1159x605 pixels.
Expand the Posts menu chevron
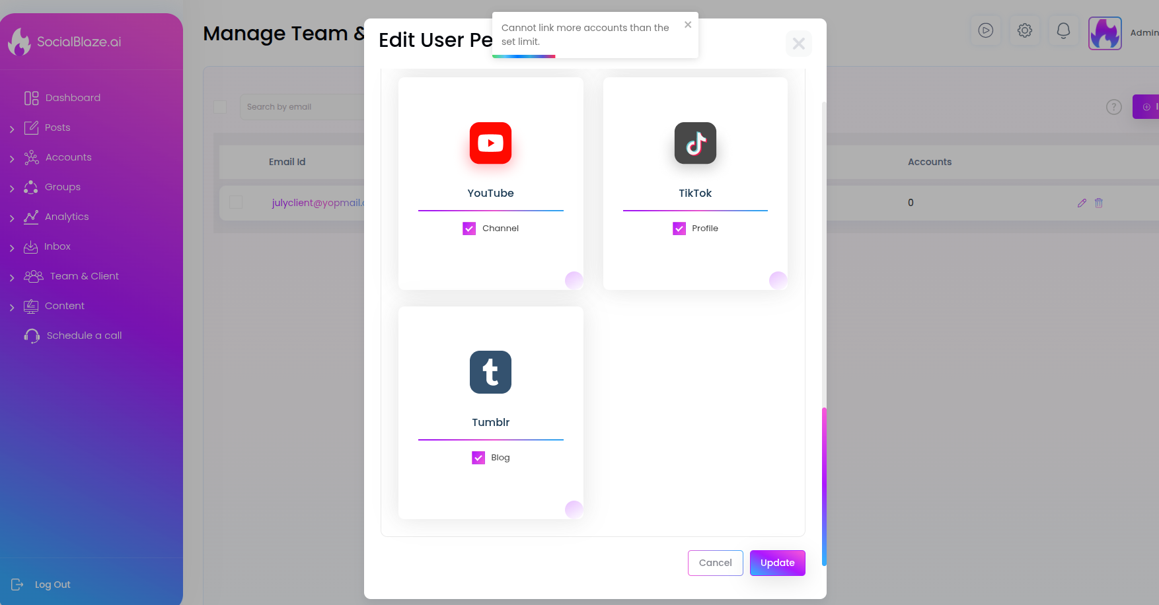point(12,129)
